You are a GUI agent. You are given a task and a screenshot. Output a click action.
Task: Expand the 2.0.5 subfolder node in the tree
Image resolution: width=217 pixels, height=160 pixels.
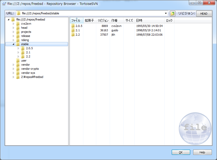pos(18,48)
